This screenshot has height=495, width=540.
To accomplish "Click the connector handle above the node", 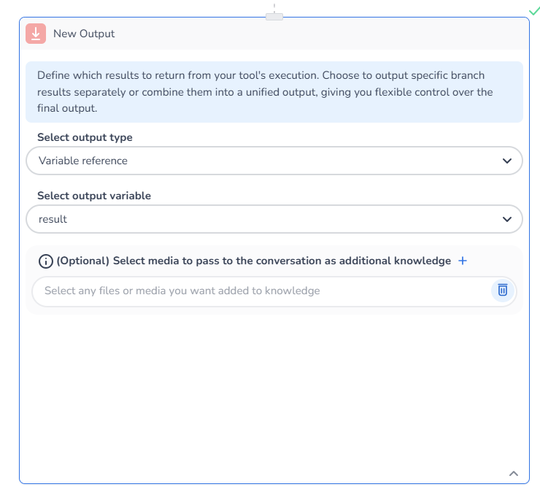I will coord(274,16).
